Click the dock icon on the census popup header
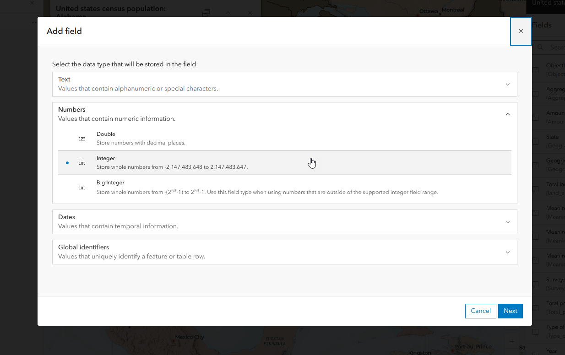This screenshot has width=565, height=355. pyautogui.click(x=206, y=13)
